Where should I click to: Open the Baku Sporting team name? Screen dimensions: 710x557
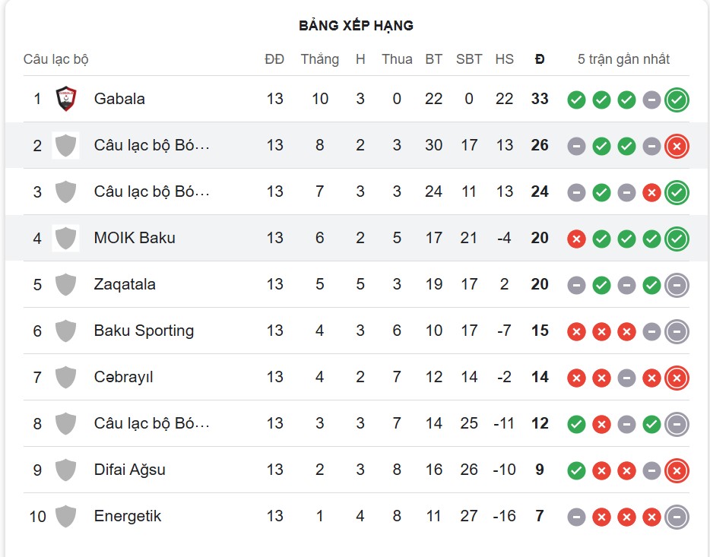[144, 331]
